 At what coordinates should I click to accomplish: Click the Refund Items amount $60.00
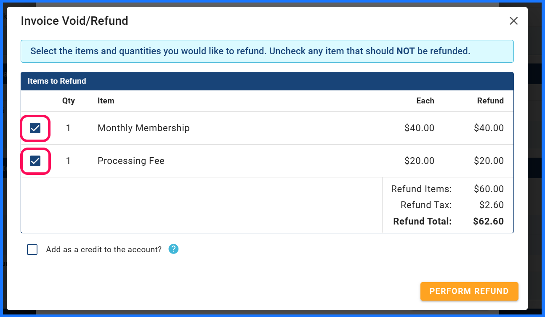(489, 189)
